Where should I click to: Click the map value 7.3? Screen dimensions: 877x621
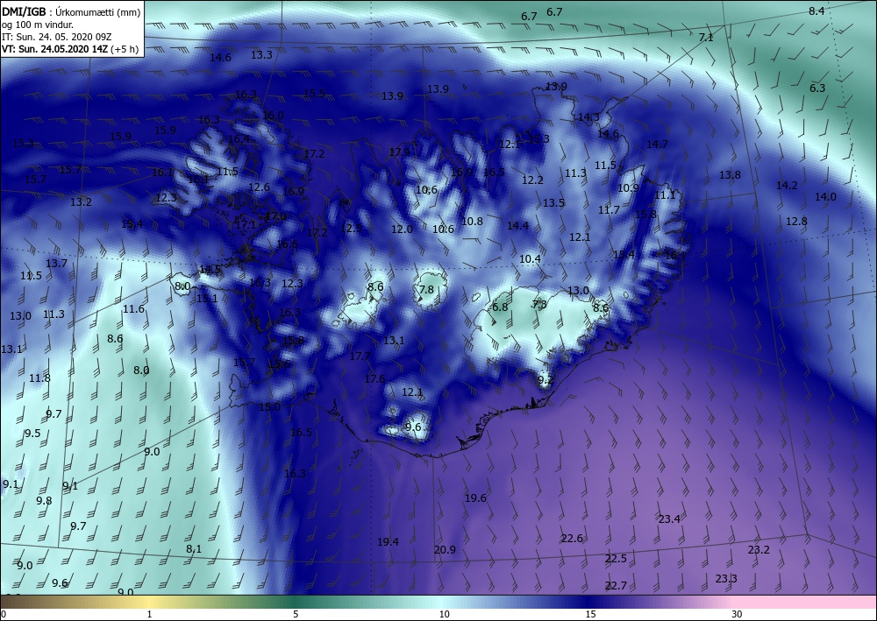[539, 304]
